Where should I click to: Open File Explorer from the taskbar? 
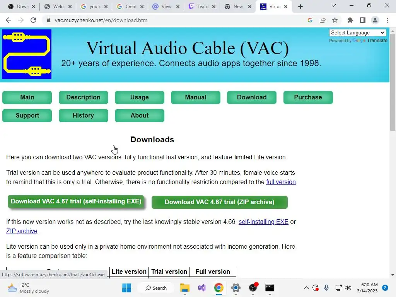pos(184,288)
